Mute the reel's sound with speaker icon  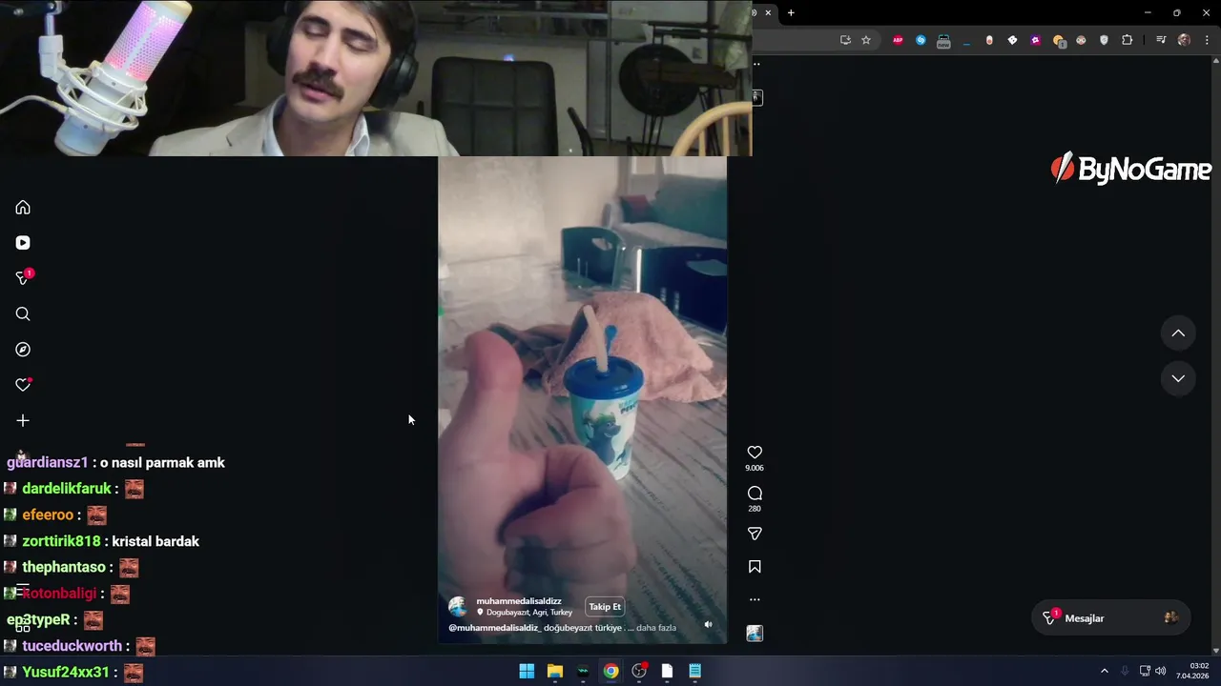tap(708, 625)
